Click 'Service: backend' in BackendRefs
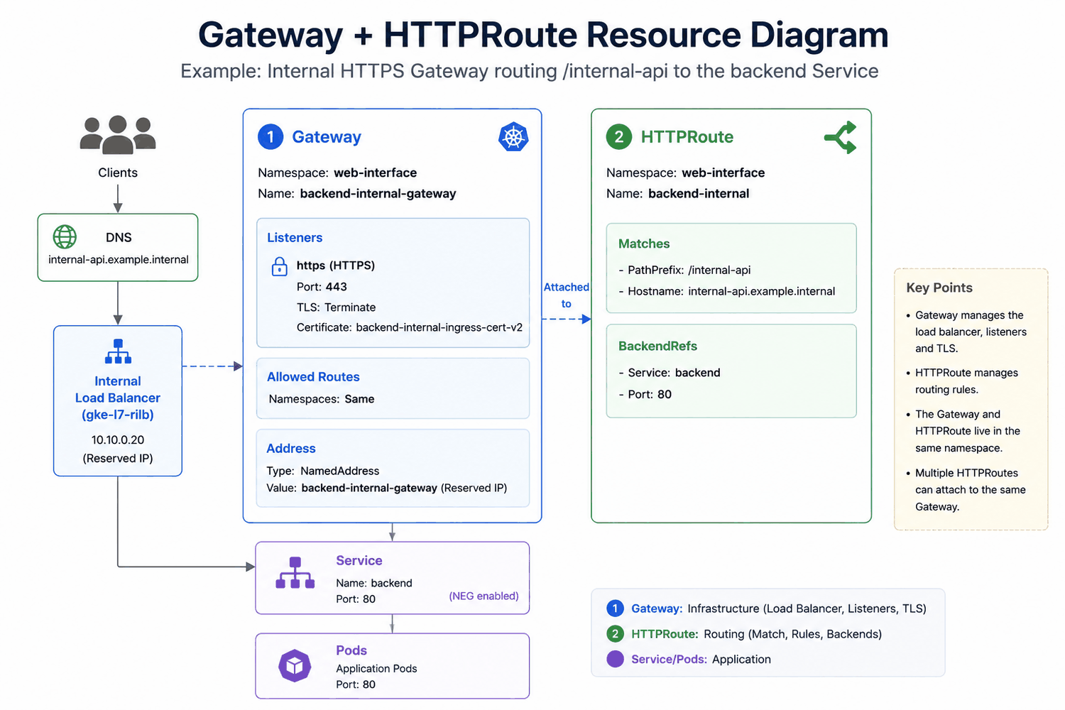 click(670, 373)
